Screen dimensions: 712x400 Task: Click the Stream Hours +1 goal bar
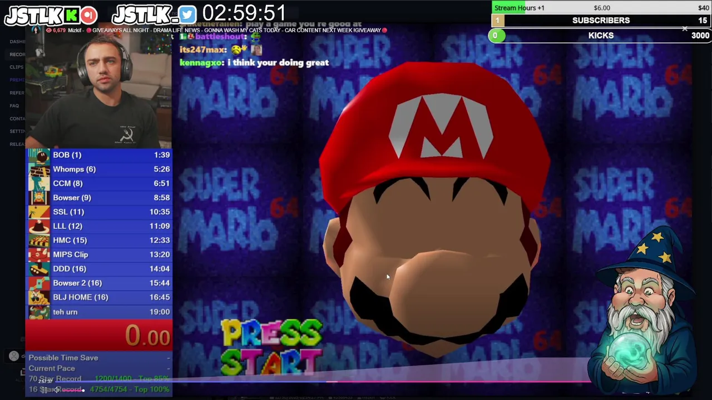[601, 8]
